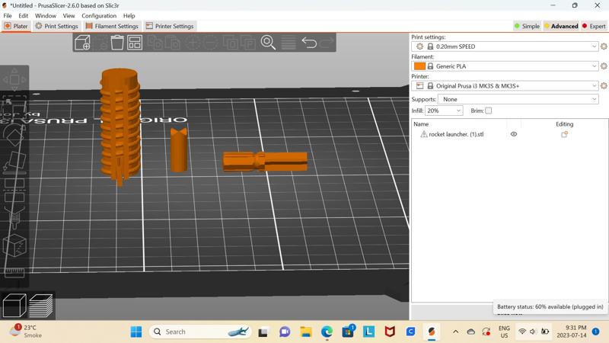Click the Undo arrow icon

click(309, 43)
